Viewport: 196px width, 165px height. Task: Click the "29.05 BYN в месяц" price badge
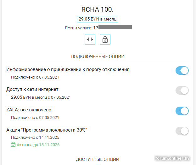tap(98, 19)
